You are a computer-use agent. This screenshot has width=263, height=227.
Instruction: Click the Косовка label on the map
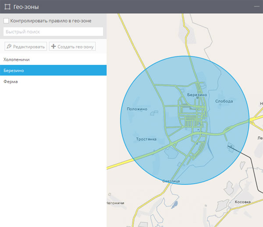242,202
